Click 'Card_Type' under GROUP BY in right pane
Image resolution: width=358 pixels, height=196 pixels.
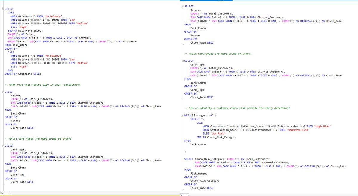tap(197, 90)
